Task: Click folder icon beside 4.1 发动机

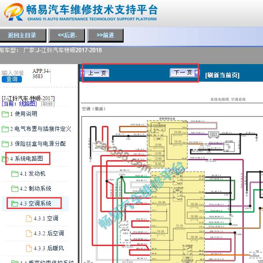Action: (15, 174)
